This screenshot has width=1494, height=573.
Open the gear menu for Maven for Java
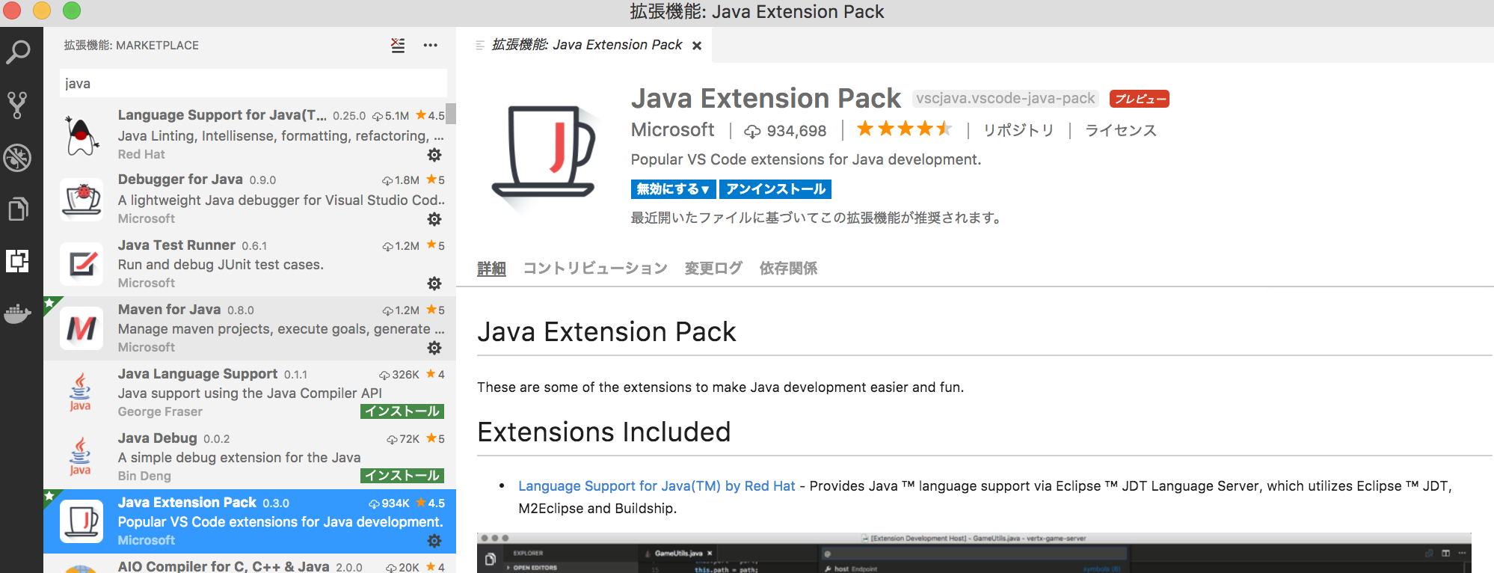point(434,348)
